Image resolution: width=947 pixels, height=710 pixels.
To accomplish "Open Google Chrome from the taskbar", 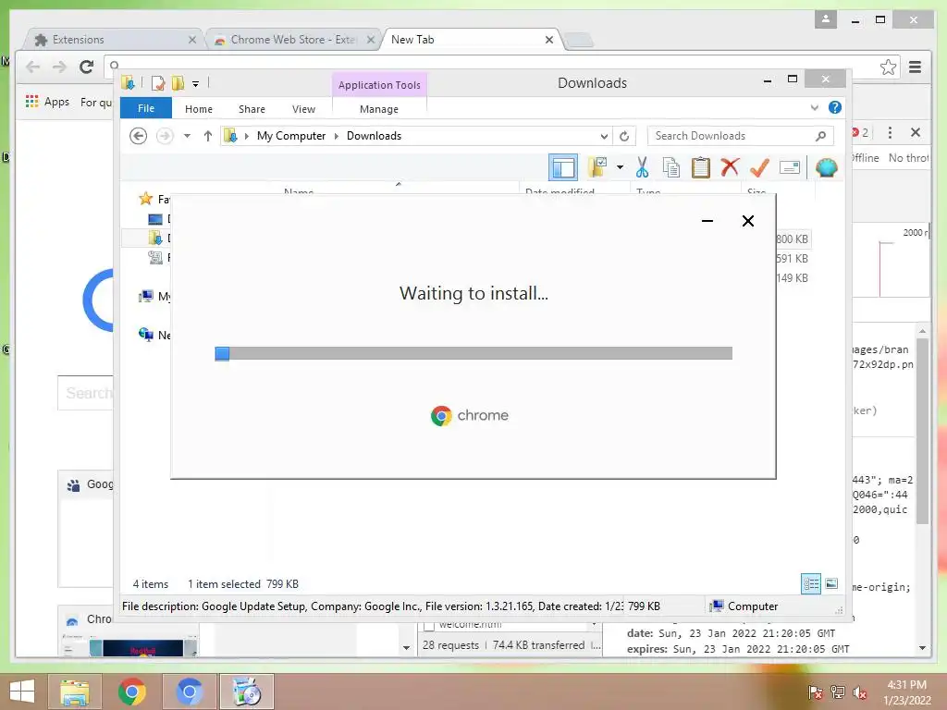I will [131, 692].
